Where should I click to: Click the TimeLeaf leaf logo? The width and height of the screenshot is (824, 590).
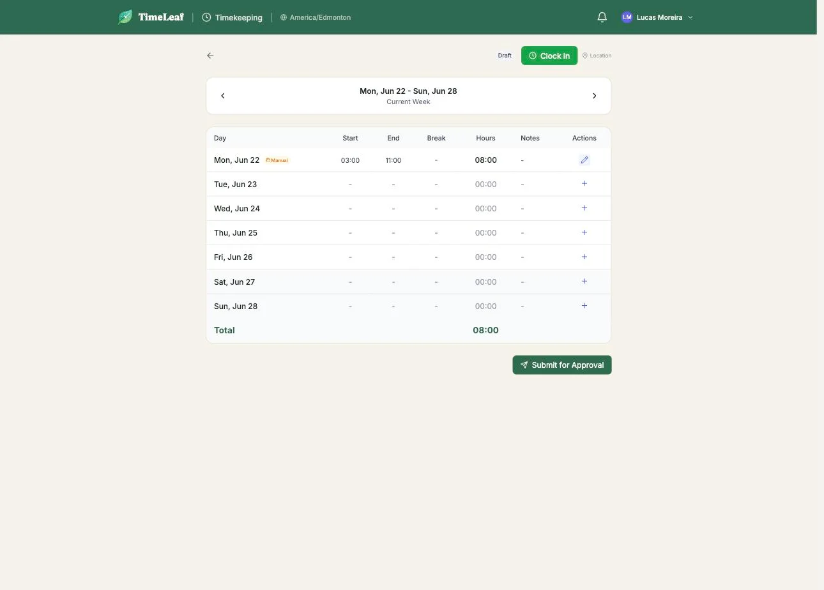click(125, 17)
